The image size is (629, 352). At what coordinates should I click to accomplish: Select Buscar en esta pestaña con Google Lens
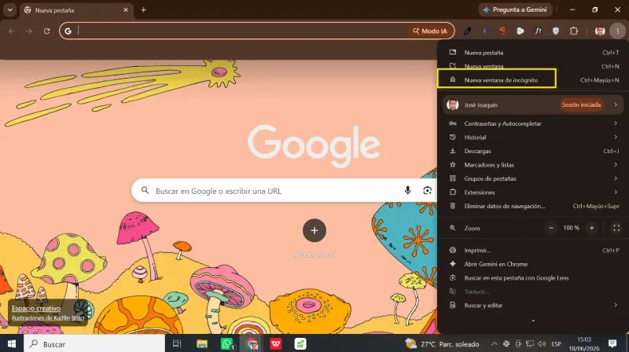[x=532, y=278]
